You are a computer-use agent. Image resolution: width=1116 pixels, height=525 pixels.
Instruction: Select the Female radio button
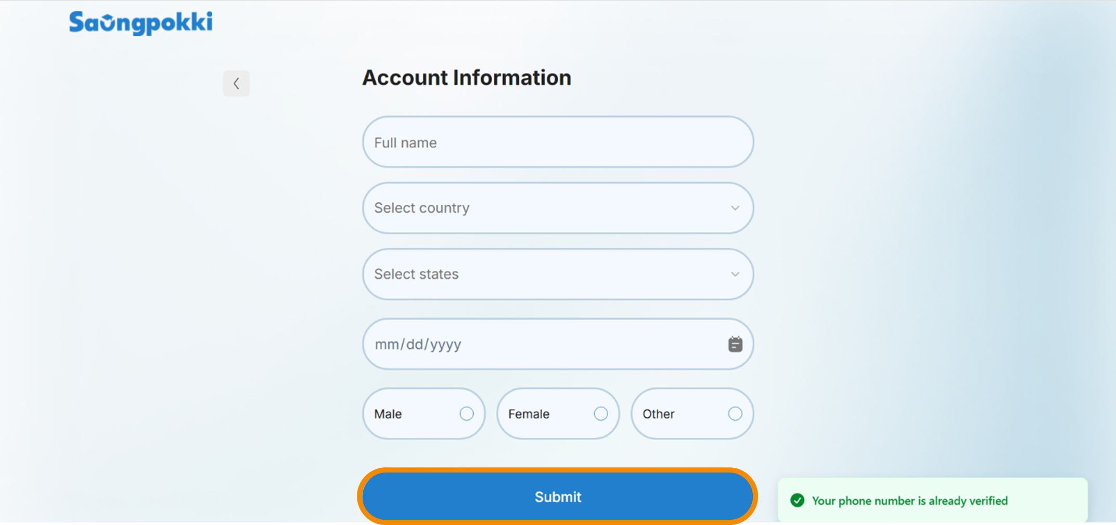tap(601, 414)
